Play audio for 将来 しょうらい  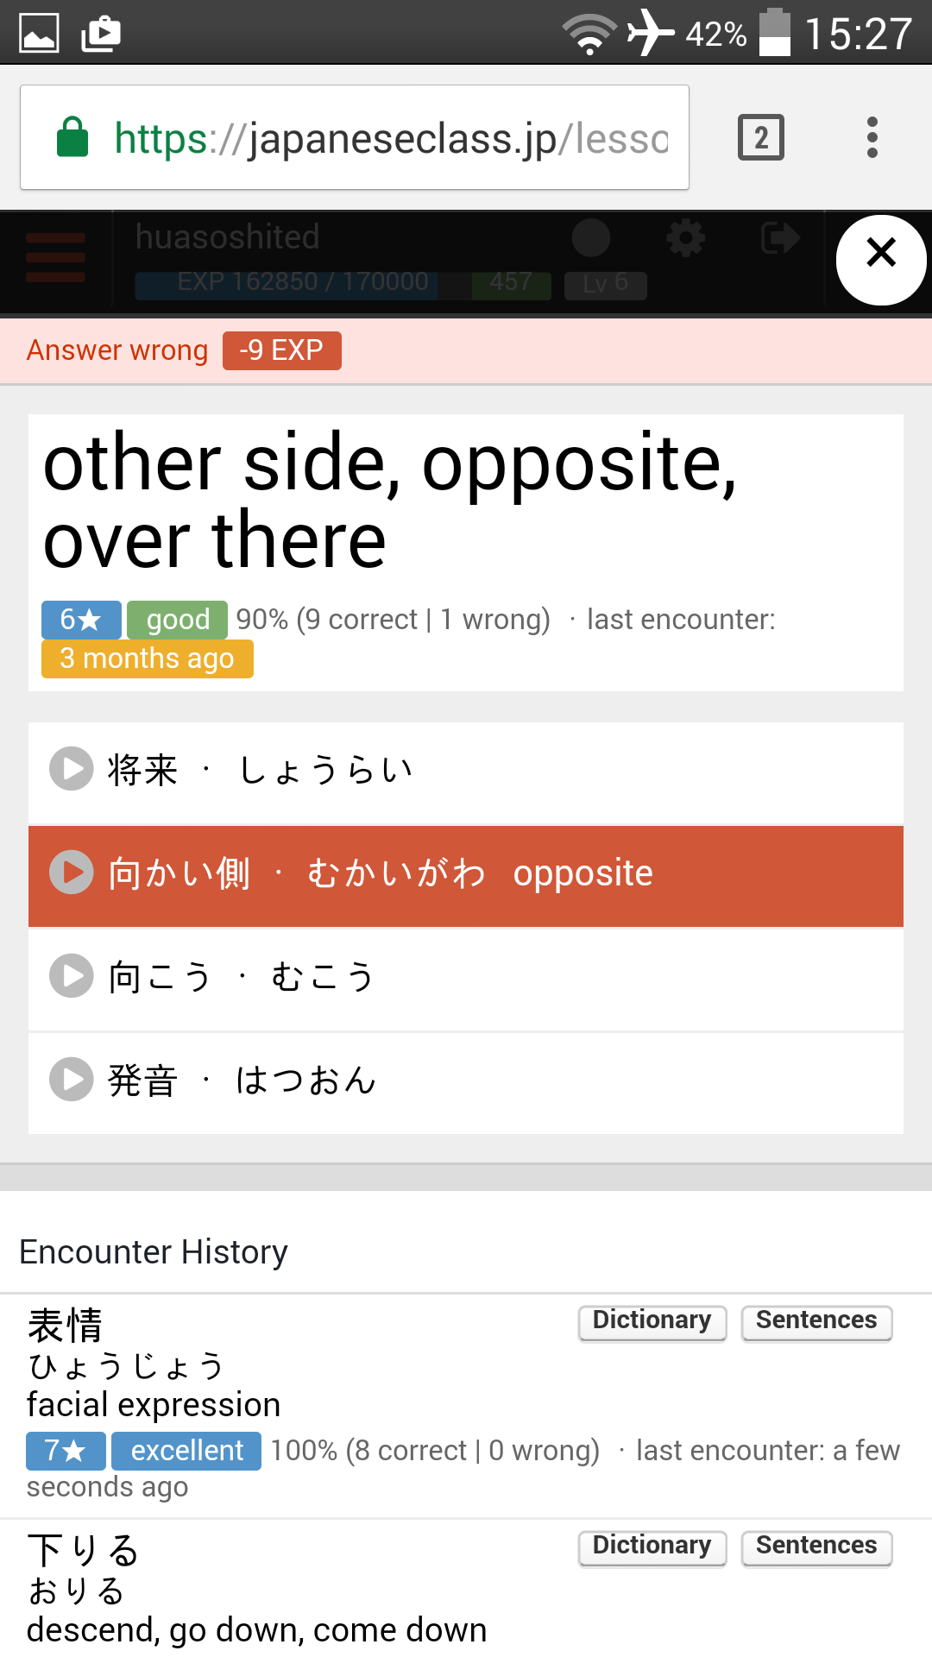point(72,769)
